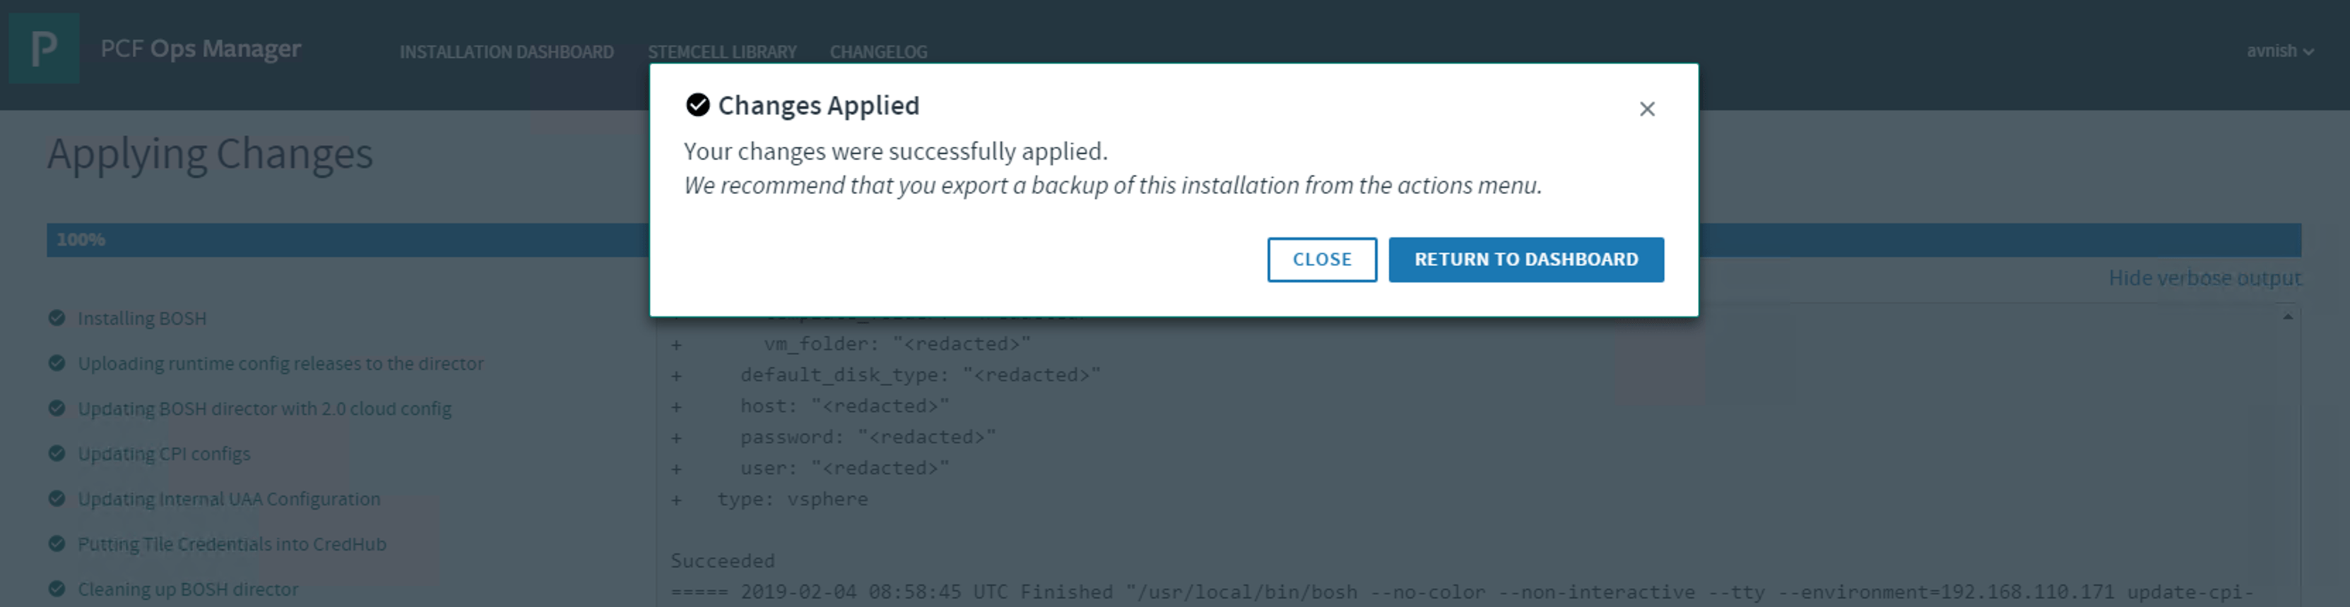This screenshot has height=607, width=2350.
Task: Click the Uploading runtime config check icon
Action: point(57,363)
